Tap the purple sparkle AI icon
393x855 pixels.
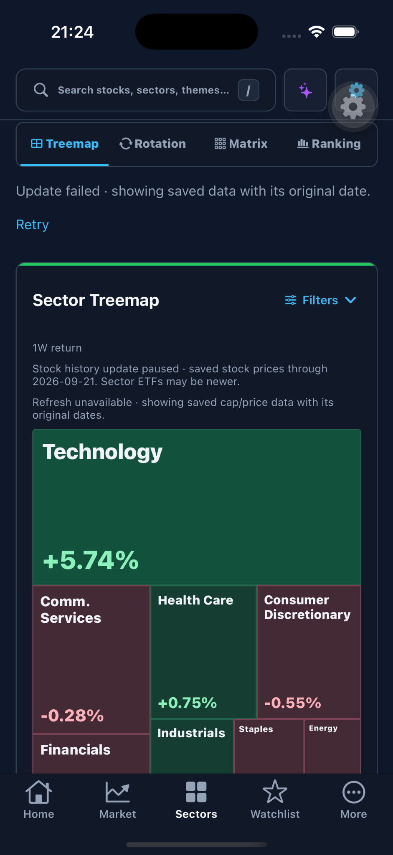[305, 90]
